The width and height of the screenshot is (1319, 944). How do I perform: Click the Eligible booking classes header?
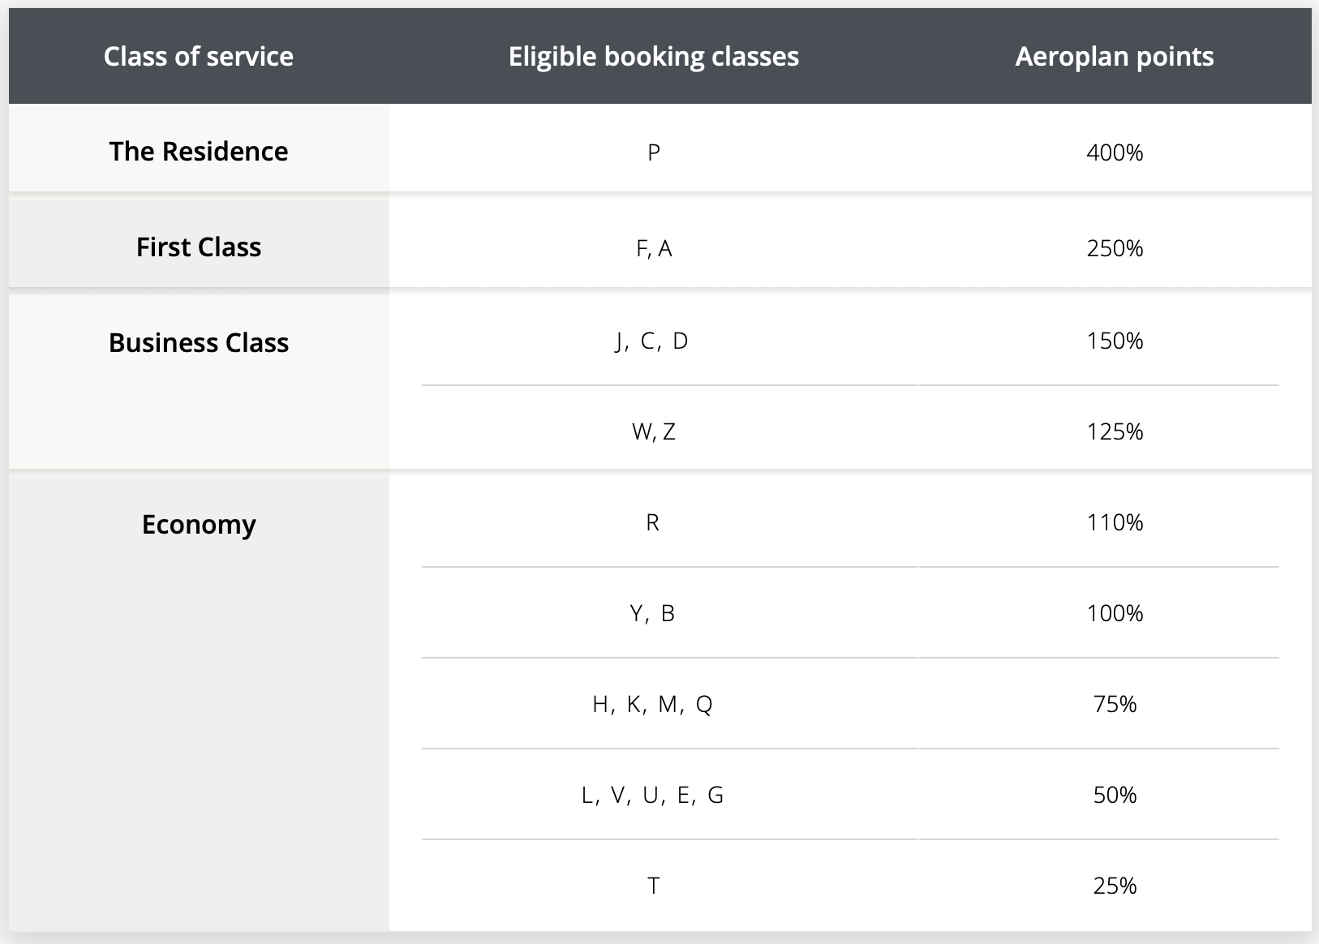[653, 57]
